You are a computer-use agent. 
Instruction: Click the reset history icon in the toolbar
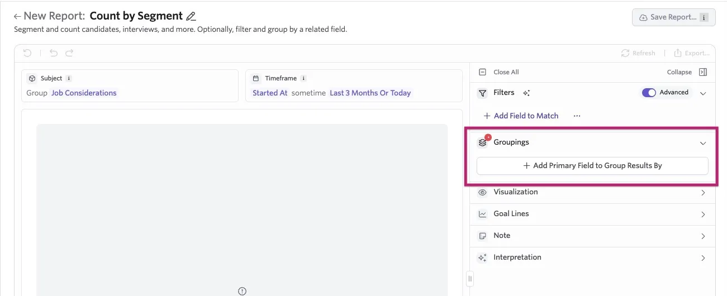point(27,53)
